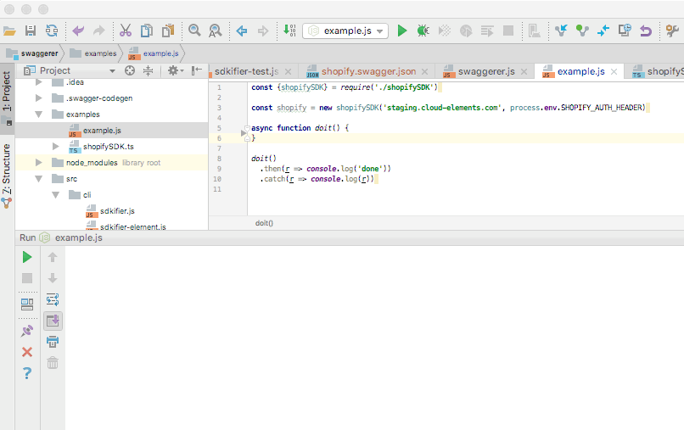Open Project panel gear settings menu
684x430 pixels.
[x=176, y=70]
